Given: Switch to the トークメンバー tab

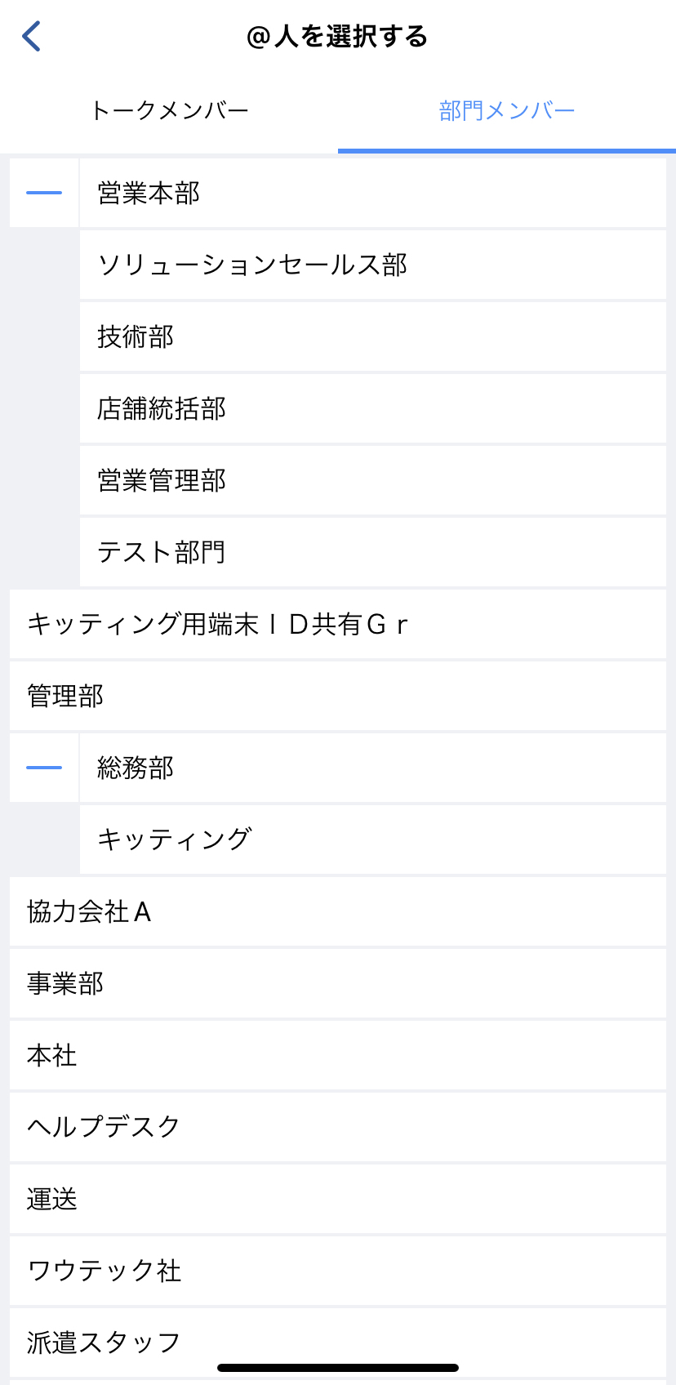Looking at the screenshot, I should pos(169,111).
